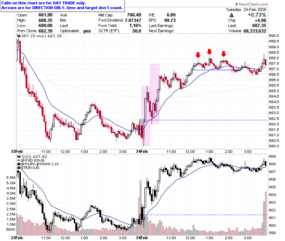
Task: Click the 23Feb date label under QQQ chart
Action: pyautogui.click(x=17, y=238)
